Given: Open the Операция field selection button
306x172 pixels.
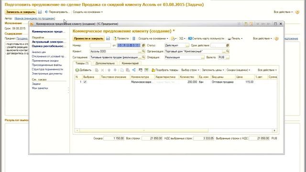Looking at the screenshot, I should pos(203,57).
